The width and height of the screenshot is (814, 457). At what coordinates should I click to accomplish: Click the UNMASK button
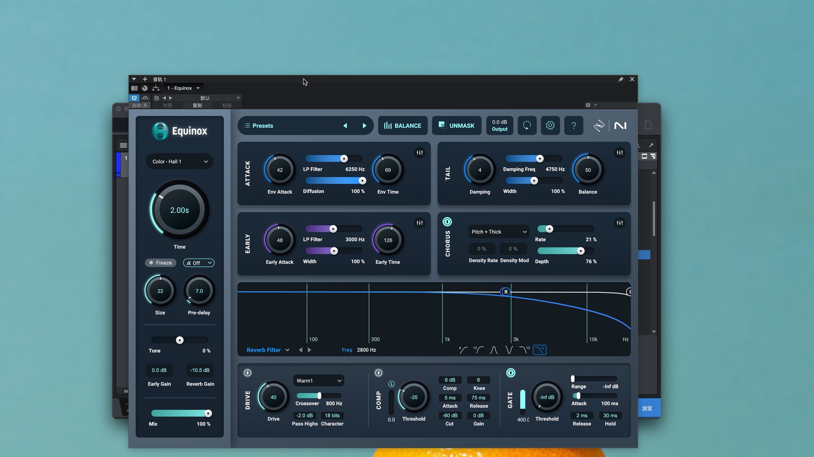[457, 126]
